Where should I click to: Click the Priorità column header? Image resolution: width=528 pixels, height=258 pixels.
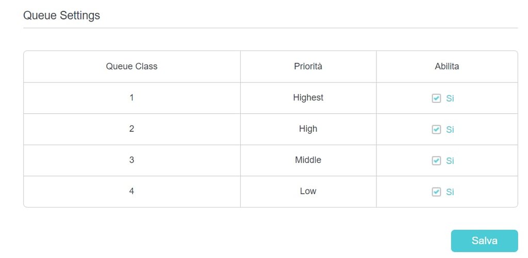(308, 66)
